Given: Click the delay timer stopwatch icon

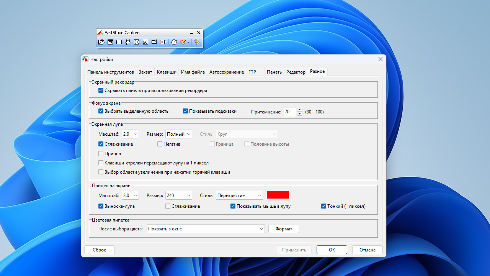Looking at the screenshot, I should [174, 42].
